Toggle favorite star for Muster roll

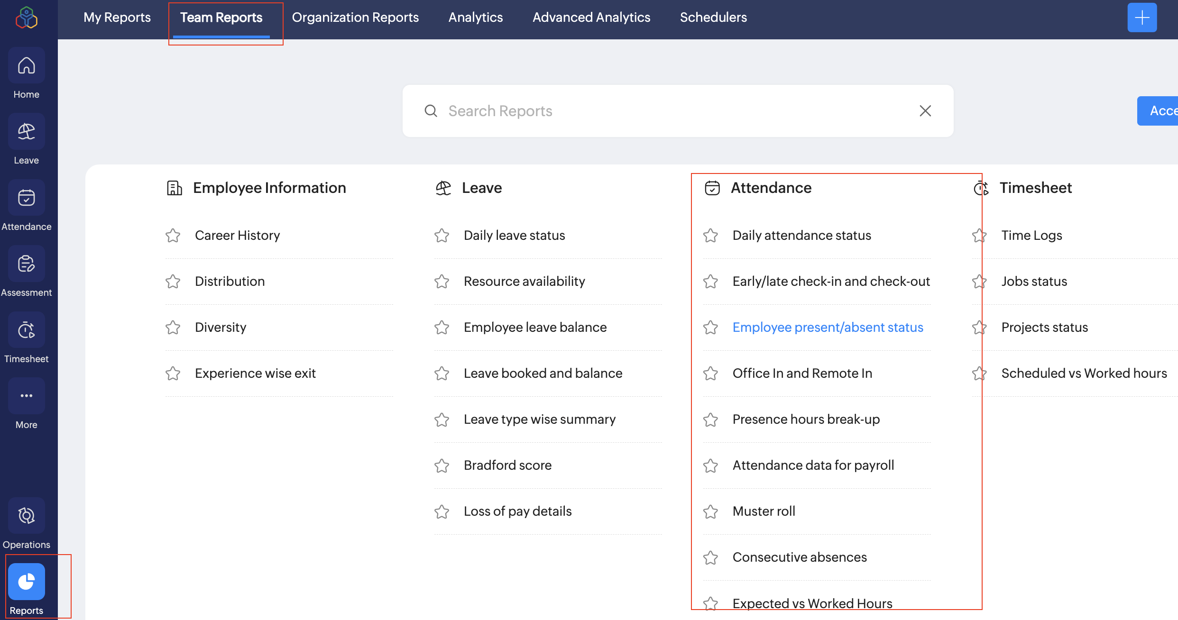click(x=710, y=511)
